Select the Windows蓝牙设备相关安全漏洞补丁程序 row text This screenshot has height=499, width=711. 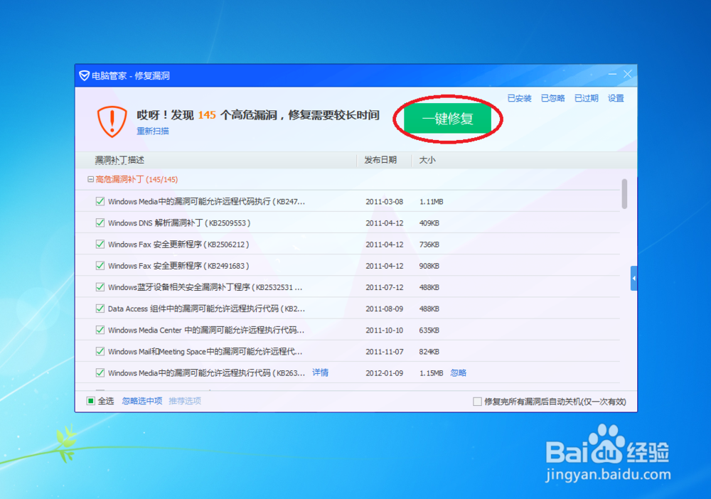205,287
